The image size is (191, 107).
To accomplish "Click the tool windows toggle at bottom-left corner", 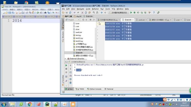I will tap(64, 92).
